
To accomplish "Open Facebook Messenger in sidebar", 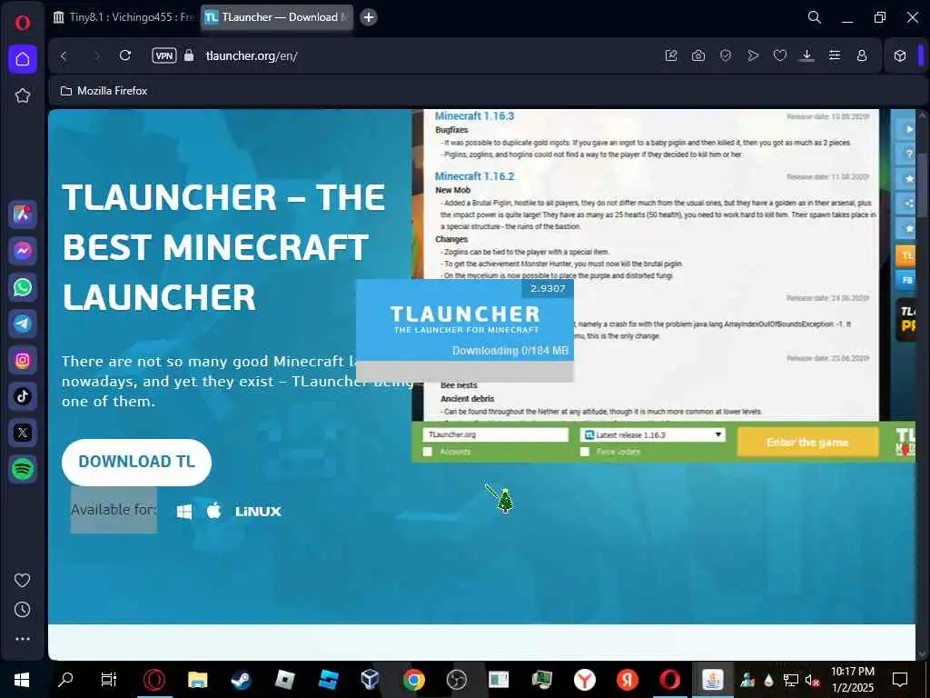I will (x=23, y=251).
